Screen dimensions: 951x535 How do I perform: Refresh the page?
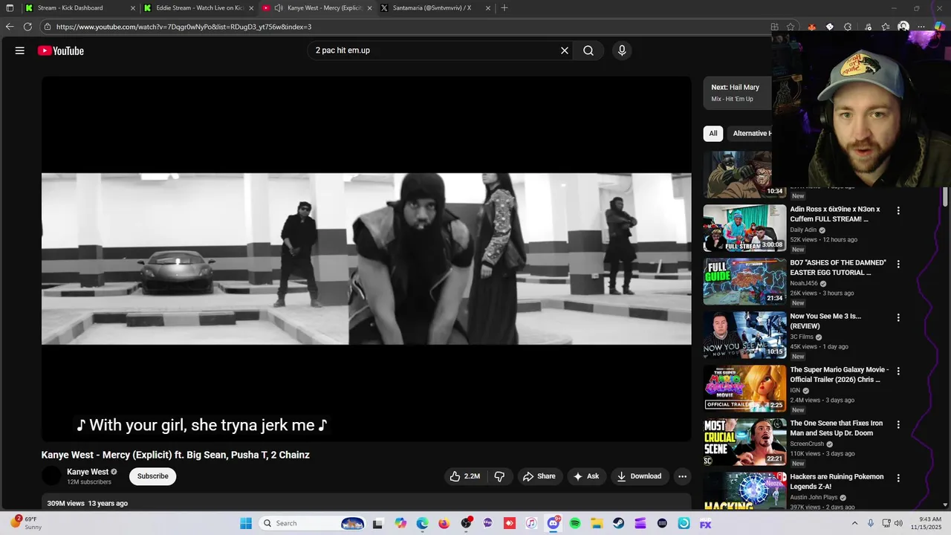pos(27,27)
